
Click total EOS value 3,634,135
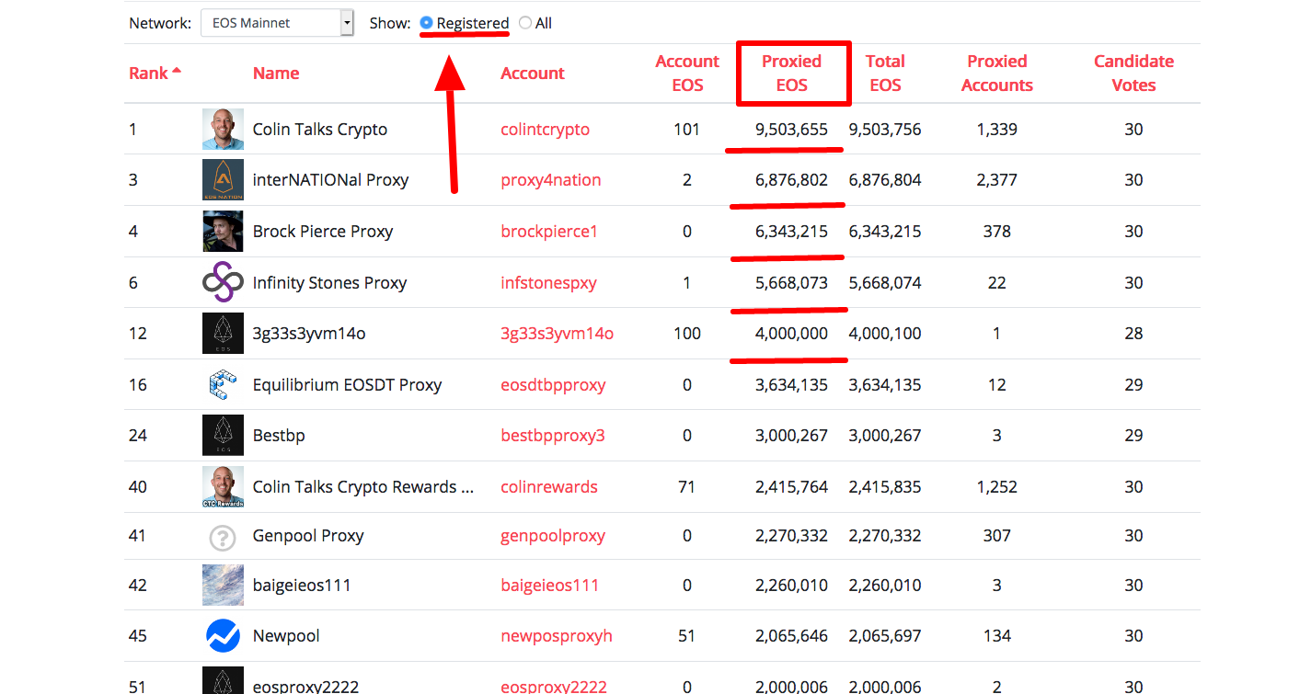click(x=885, y=385)
